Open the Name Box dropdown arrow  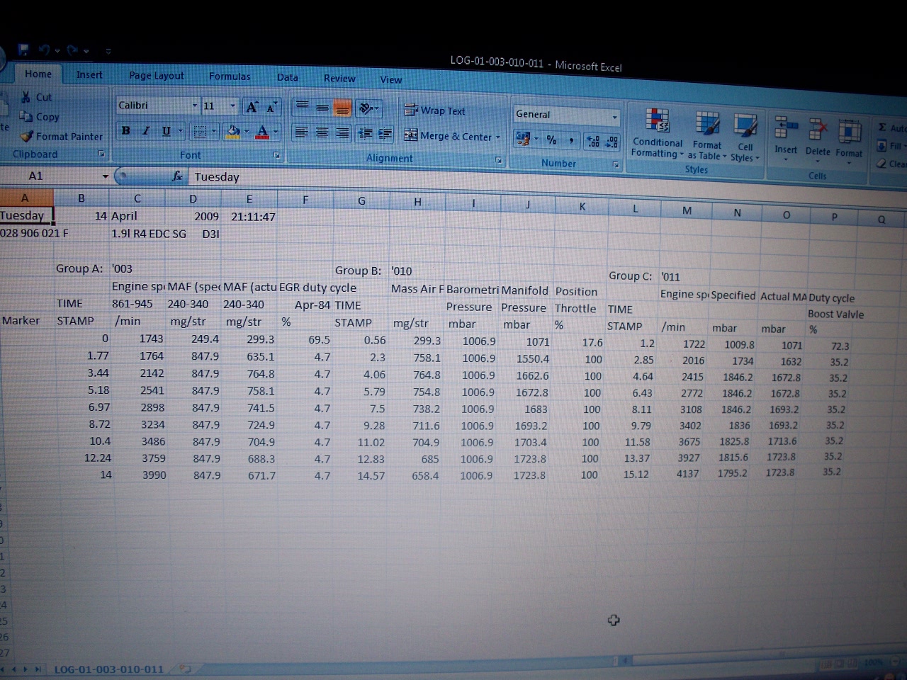tap(106, 176)
